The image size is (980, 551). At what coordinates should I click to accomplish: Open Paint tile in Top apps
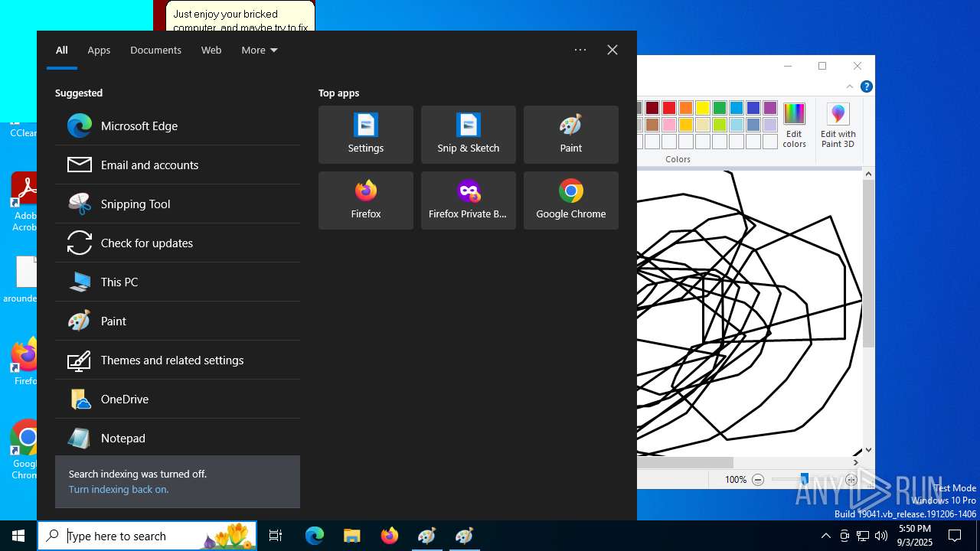(571, 135)
